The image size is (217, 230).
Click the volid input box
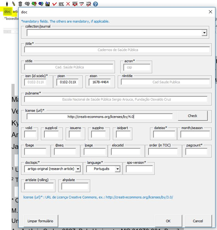click(x=30, y=134)
